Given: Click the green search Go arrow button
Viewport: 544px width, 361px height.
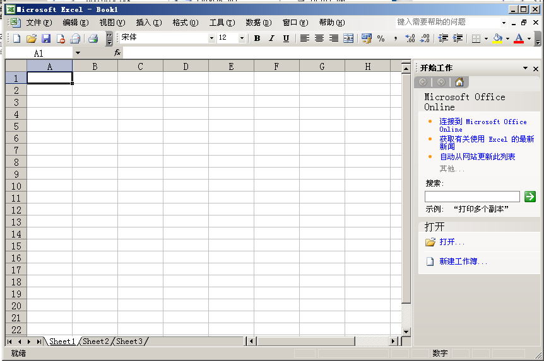Looking at the screenshot, I should 529,197.
